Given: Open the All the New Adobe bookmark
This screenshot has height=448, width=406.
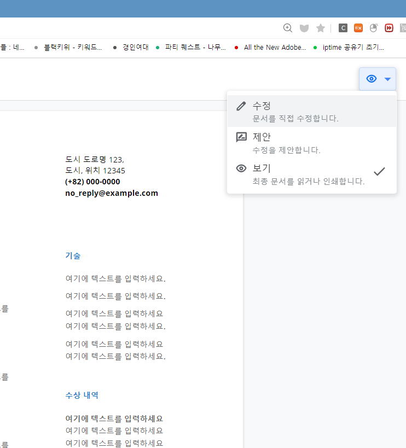Looking at the screenshot, I should tap(270, 48).
